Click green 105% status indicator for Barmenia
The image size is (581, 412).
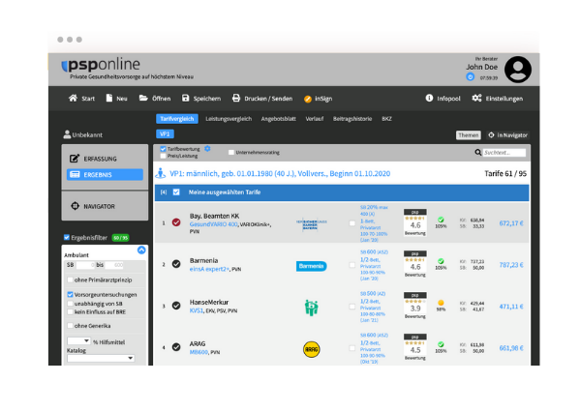point(441,261)
